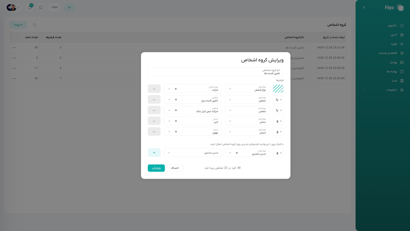Open پوستر in the sidebar
The image size is (410, 231).
[x=396, y=62]
